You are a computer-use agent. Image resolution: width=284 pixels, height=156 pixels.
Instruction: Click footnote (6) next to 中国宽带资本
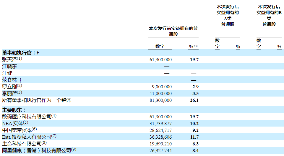[34, 129]
